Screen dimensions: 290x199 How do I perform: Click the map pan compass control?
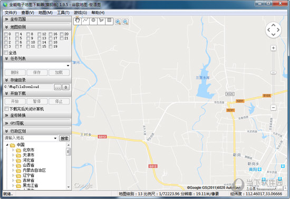273,30
